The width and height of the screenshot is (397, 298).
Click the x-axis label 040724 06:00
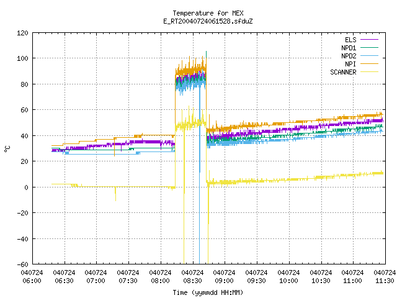(x=32, y=277)
